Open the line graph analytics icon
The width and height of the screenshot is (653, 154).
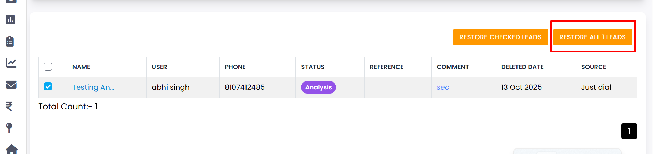[x=11, y=63]
